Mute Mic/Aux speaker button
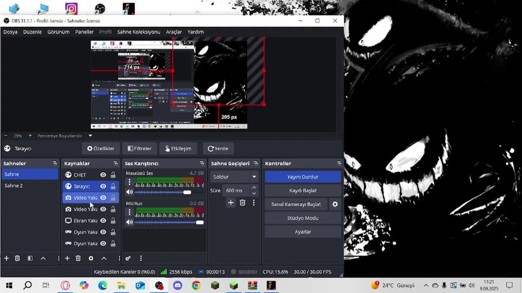Screen dimensions: 522x293 [x=129, y=222]
